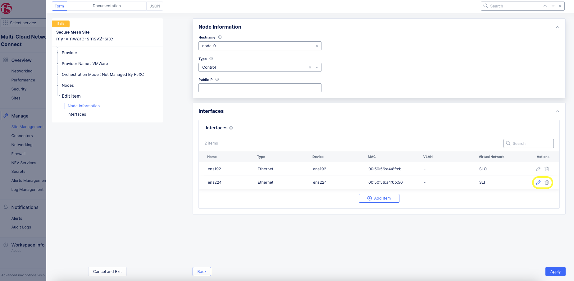
Task: Click the Public IP info tooltip icon
Action: point(217,79)
